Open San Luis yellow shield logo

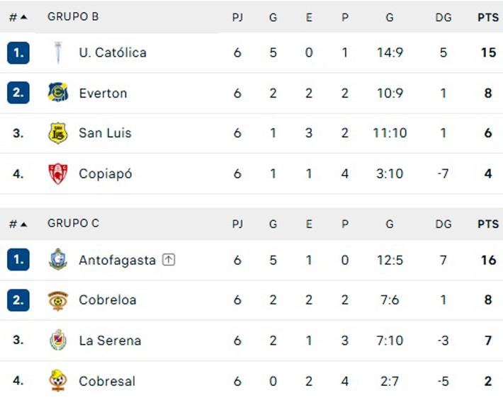pyautogui.click(x=58, y=133)
